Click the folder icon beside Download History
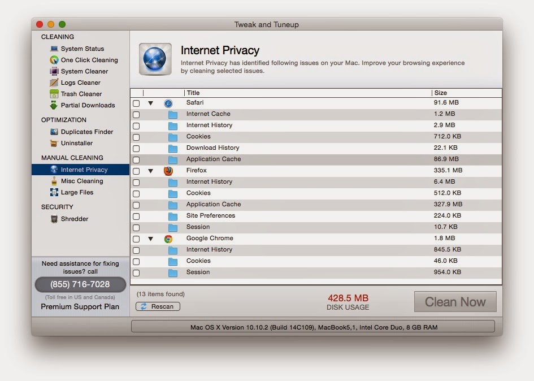Viewport: 534px width, 381px height. click(173, 148)
